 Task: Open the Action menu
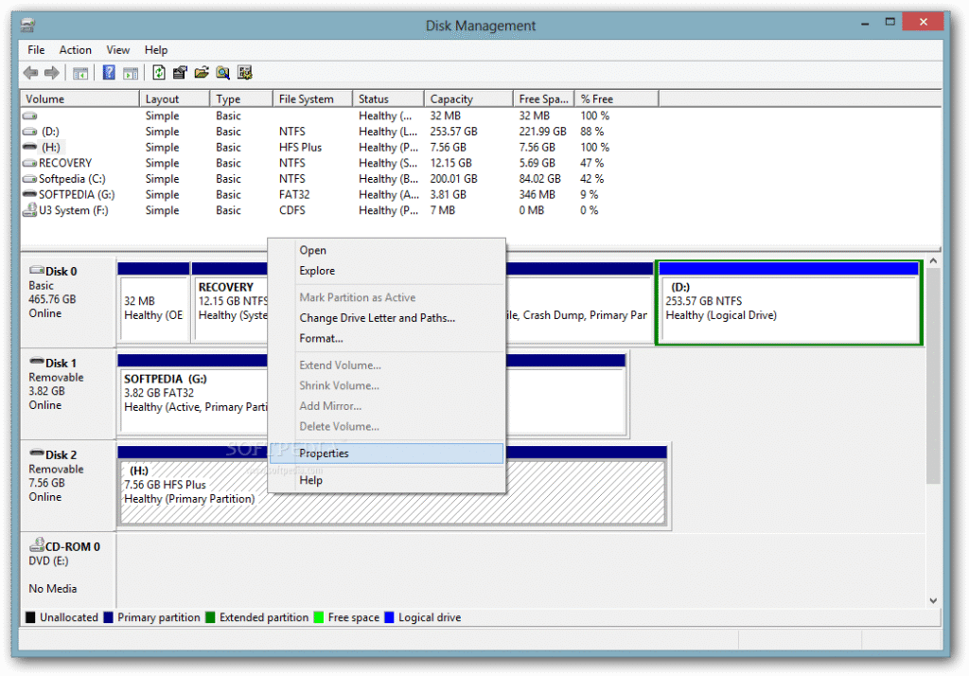(x=76, y=50)
